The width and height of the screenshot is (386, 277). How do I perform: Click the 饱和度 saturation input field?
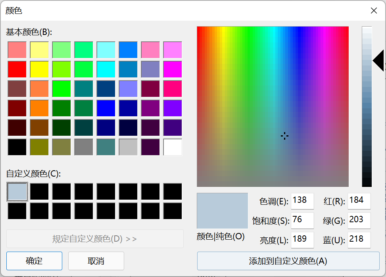tap(302, 220)
